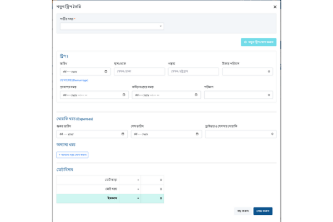Click the cancel button at bottom

click(x=242, y=211)
